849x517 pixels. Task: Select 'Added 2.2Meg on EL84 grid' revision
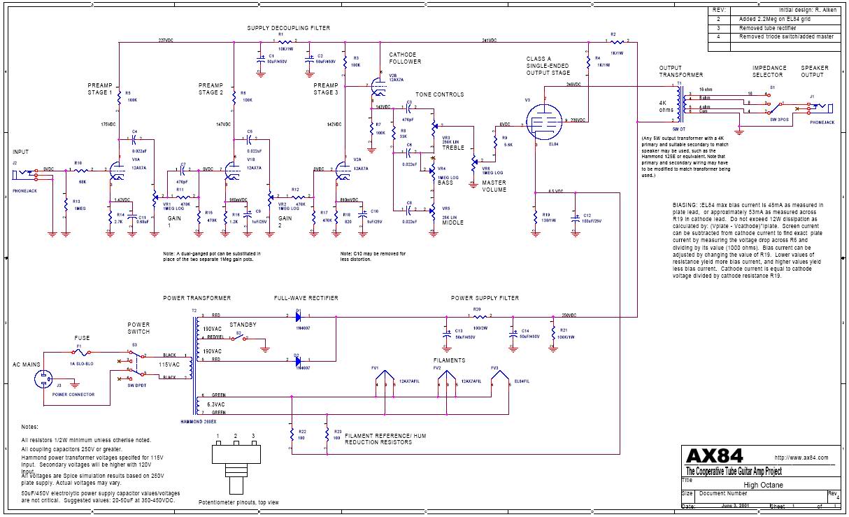click(x=773, y=20)
